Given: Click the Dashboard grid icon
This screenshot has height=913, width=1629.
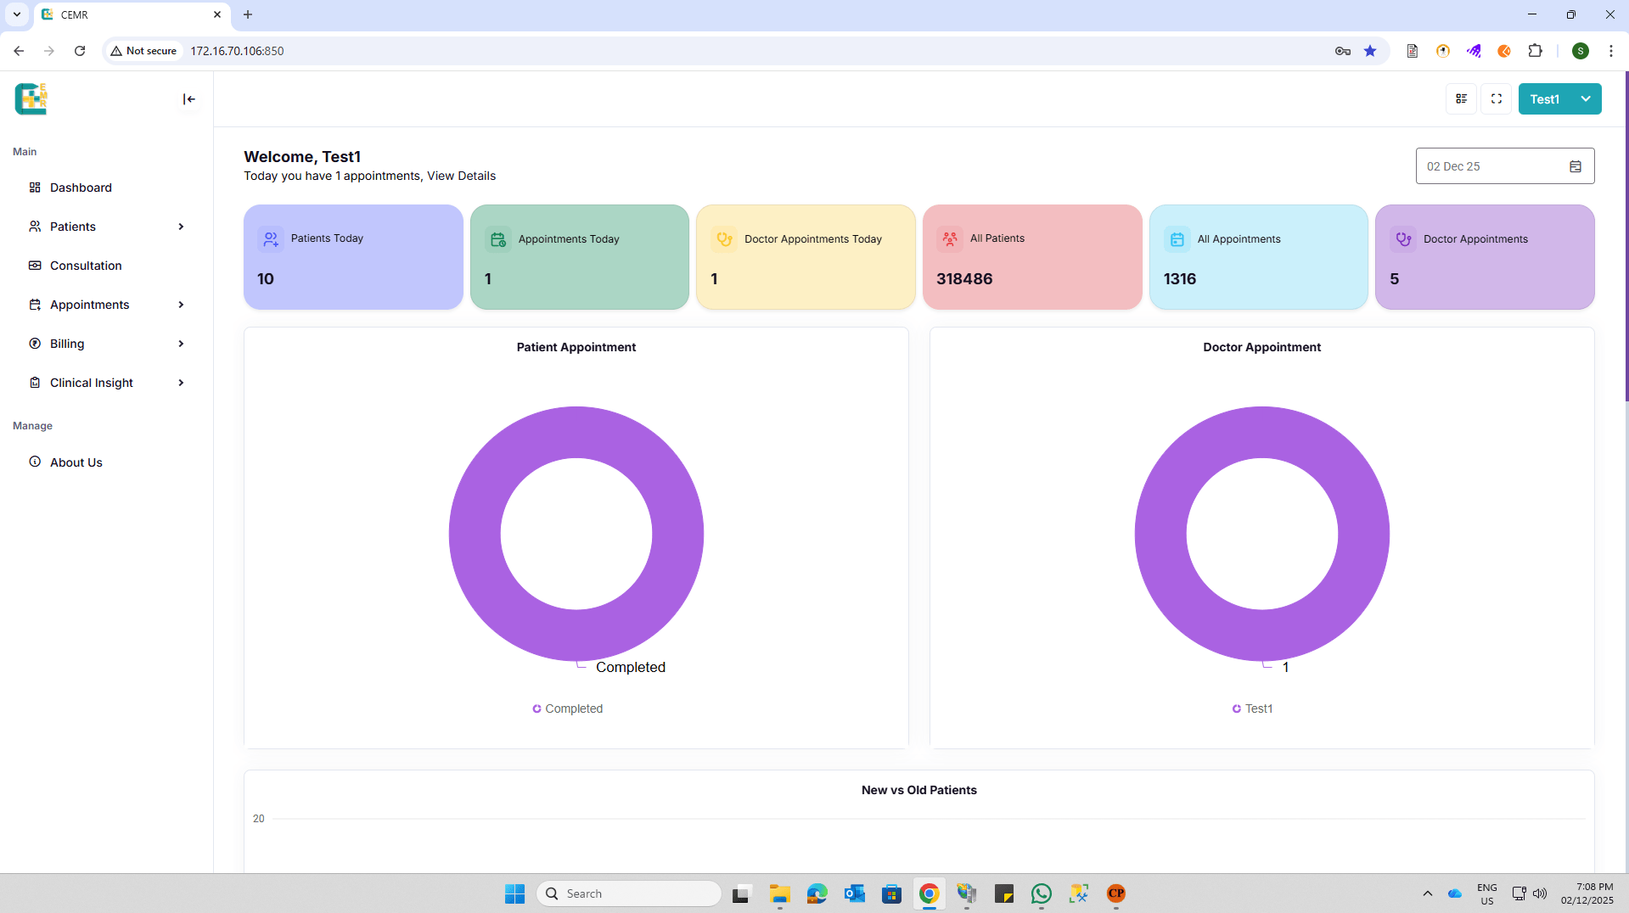Looking at the screenshot, I should (35, 188).
